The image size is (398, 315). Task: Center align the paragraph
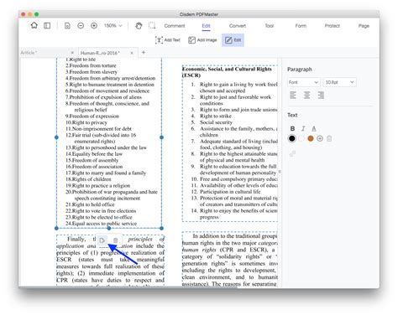coord(306,96)
